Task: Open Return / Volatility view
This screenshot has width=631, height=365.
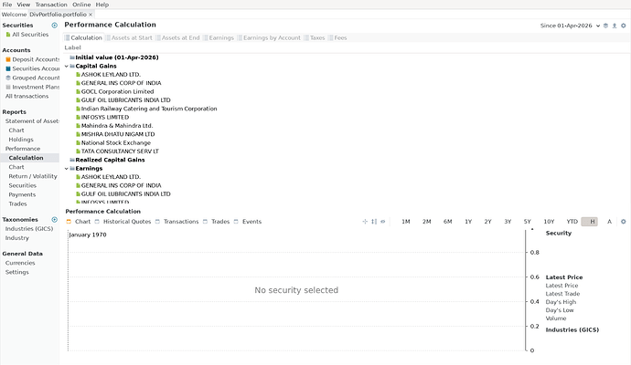Action: pyautogui.click(x=33, y=176)
